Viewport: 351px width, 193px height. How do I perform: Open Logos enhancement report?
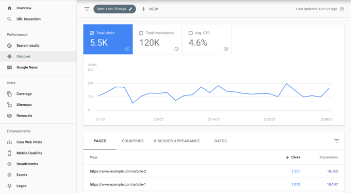pos(38,186)
